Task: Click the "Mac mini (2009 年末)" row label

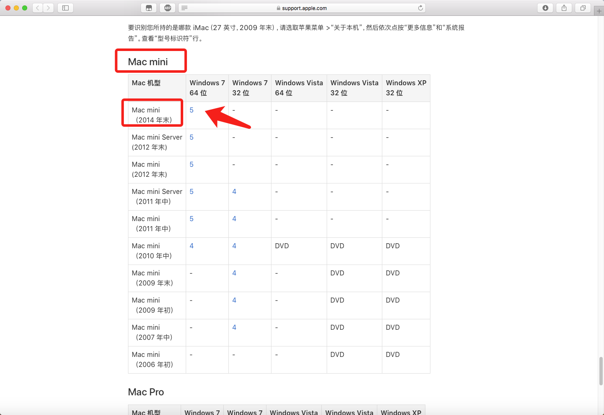Action: tap(152, 278)
